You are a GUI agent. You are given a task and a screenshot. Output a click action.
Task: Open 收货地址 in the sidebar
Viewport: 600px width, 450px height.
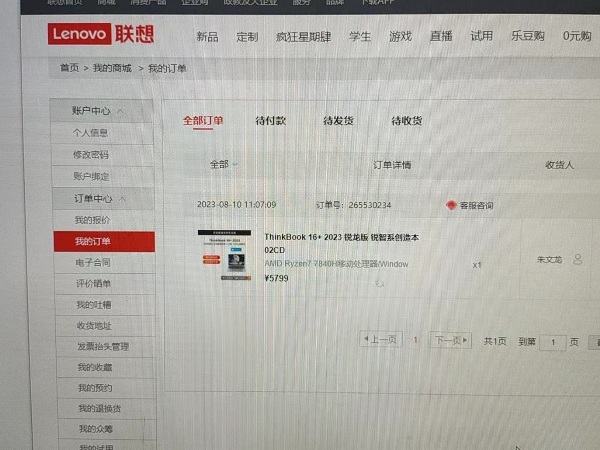pos(94,326)
